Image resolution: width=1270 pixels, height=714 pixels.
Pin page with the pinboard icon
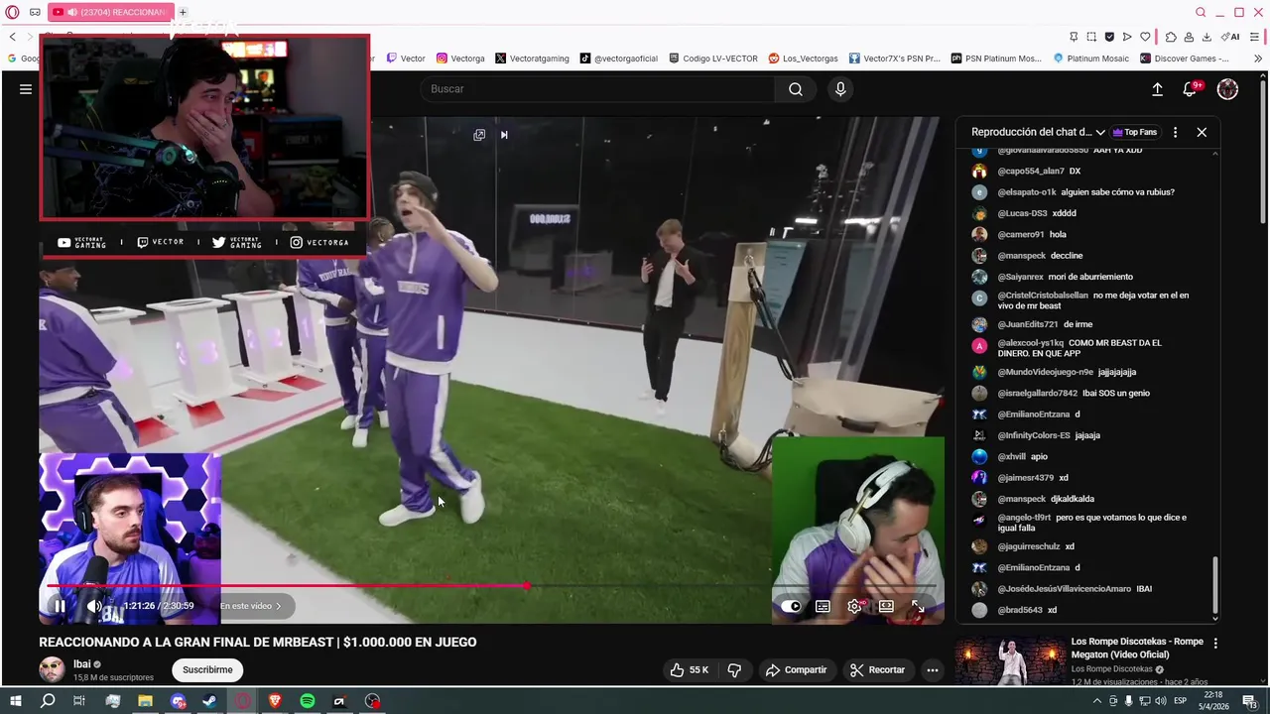1074,37
